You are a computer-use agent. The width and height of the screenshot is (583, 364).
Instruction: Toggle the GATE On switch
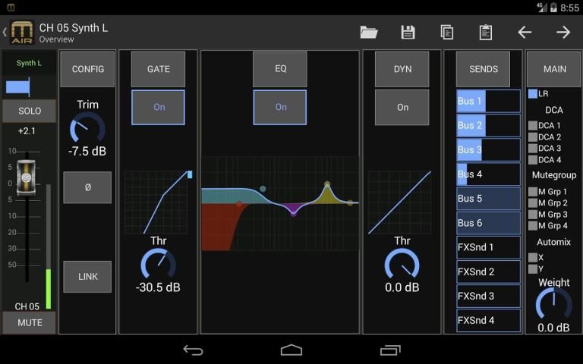pos(159,107)
